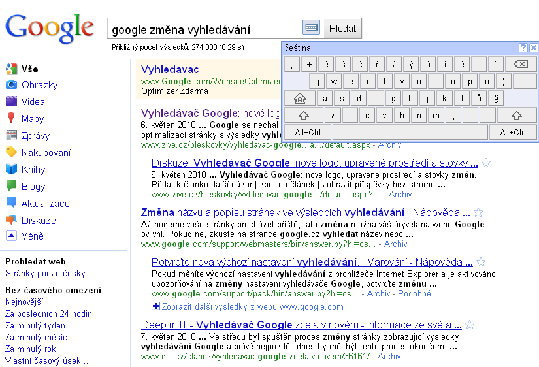Open Potvrďte nová výchozí nastavení vyhledávání link
Screen dimensions: 539x367
click(312, 263)
